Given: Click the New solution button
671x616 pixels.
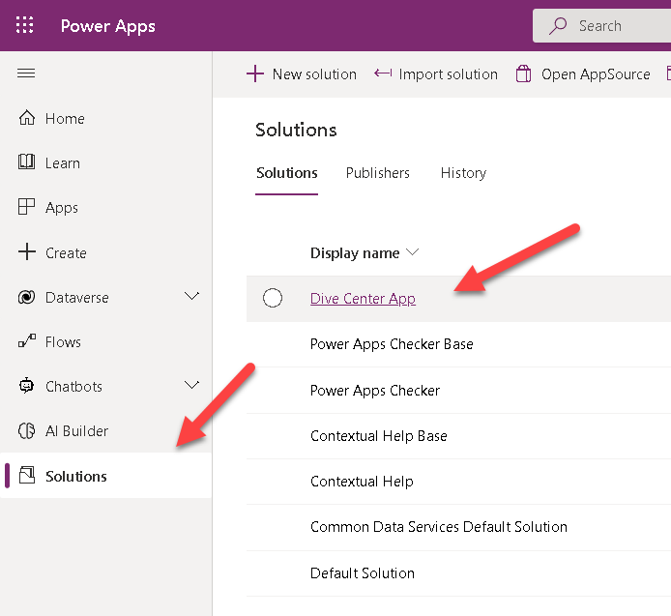Looking at the screenshot, I should tap(302, 74).
